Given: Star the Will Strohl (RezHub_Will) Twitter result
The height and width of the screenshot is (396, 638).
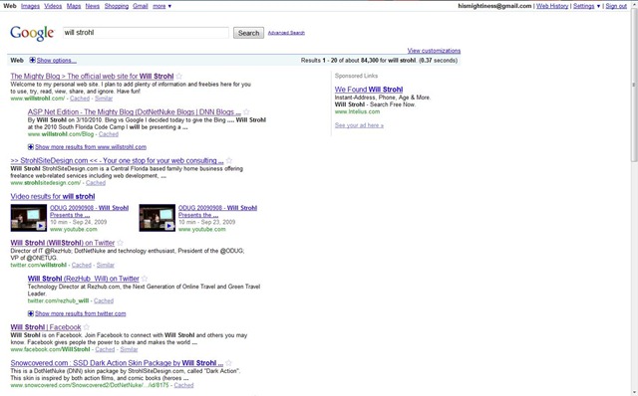Looking at the screenshot, I should pos(145,279).
